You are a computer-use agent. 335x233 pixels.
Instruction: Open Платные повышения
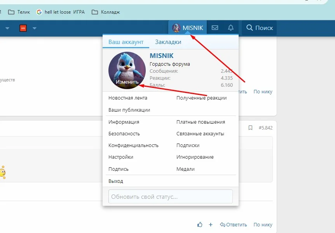coord(201,122)
